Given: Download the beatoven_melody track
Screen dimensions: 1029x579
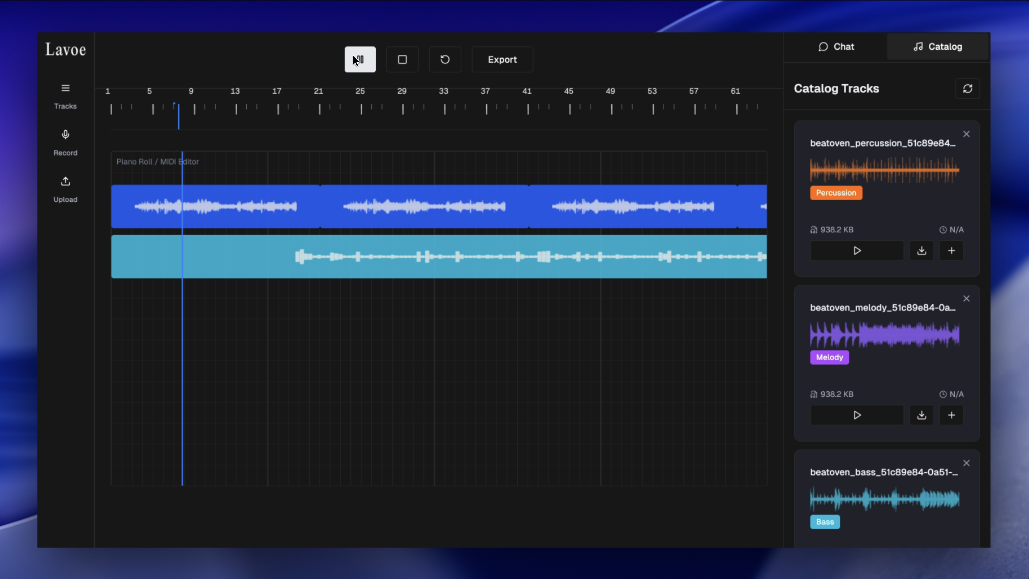Looking at the screenshot, I should [921, 415].
